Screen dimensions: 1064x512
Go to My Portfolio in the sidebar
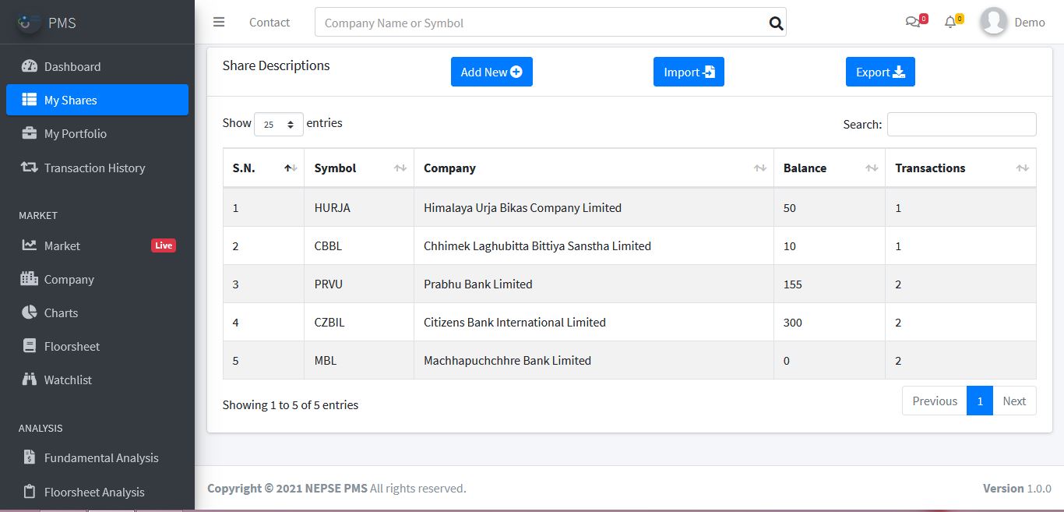[x=75, y=134]
